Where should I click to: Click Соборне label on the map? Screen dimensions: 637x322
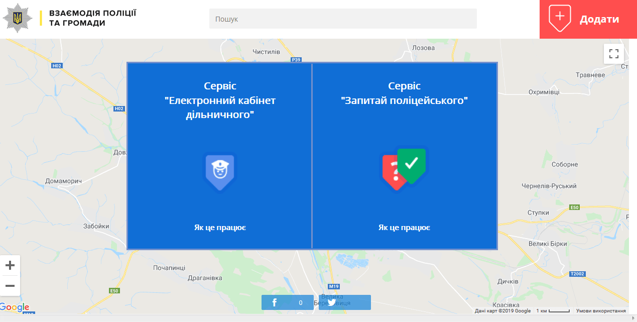pyautogui.click(x=565, y=164)
